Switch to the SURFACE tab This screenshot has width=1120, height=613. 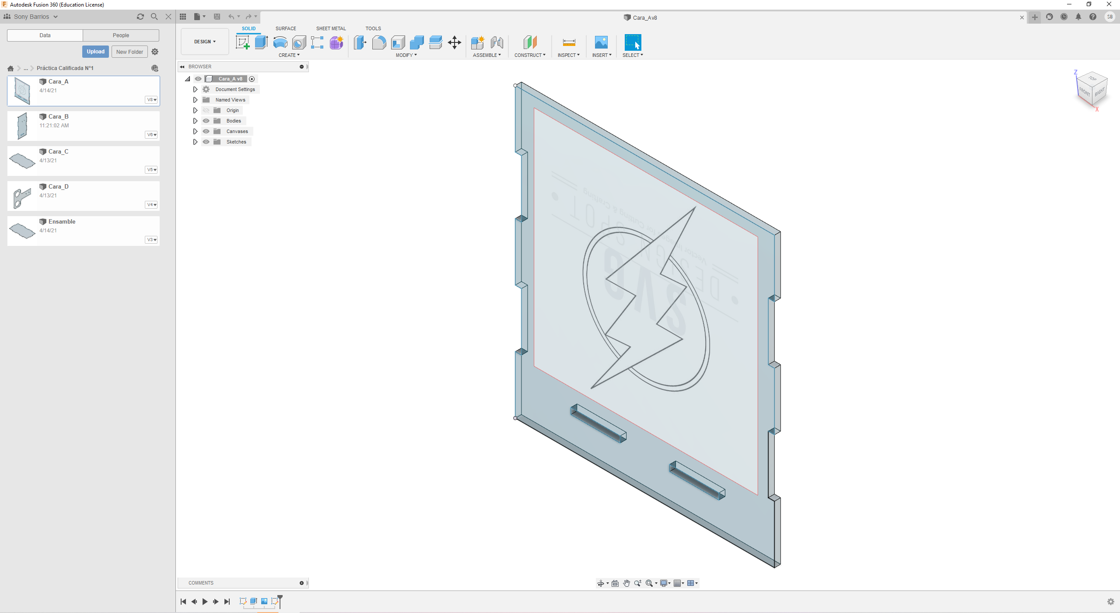click(286, 28)
